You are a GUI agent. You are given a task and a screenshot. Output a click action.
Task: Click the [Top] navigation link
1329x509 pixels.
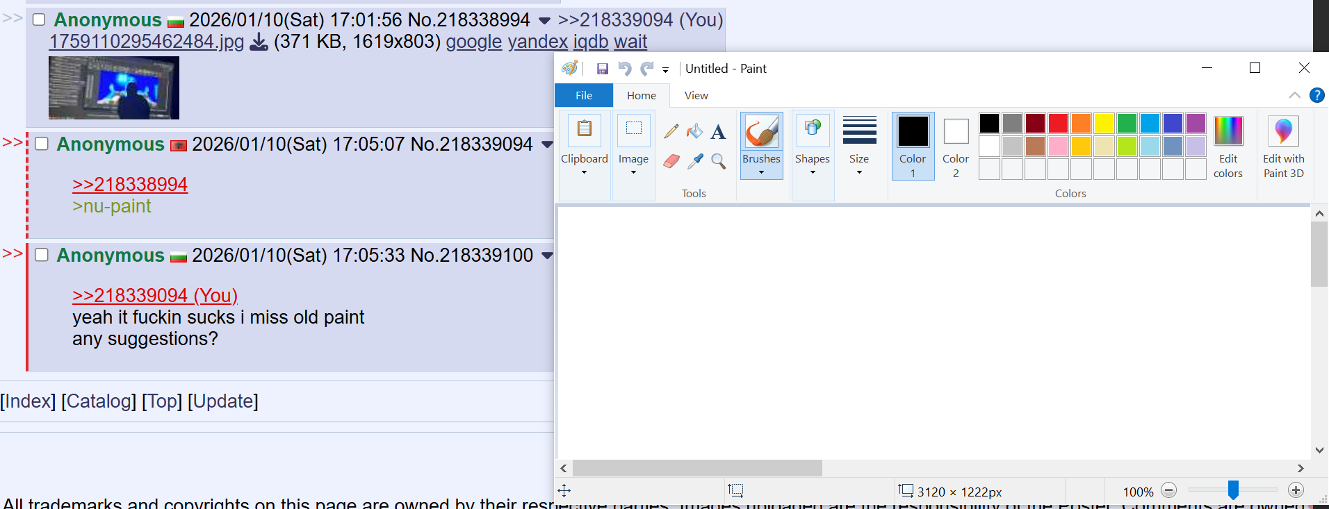click(162, 401)
